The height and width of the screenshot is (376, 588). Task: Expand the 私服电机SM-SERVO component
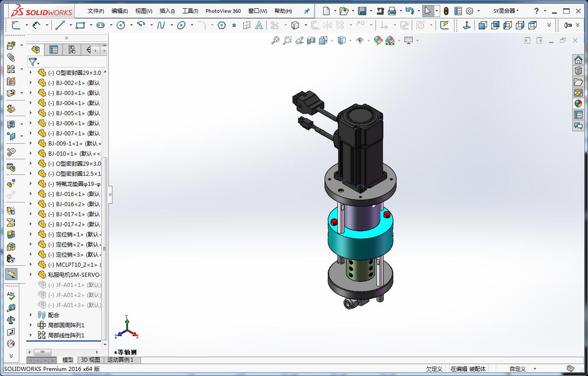point(31,275)
